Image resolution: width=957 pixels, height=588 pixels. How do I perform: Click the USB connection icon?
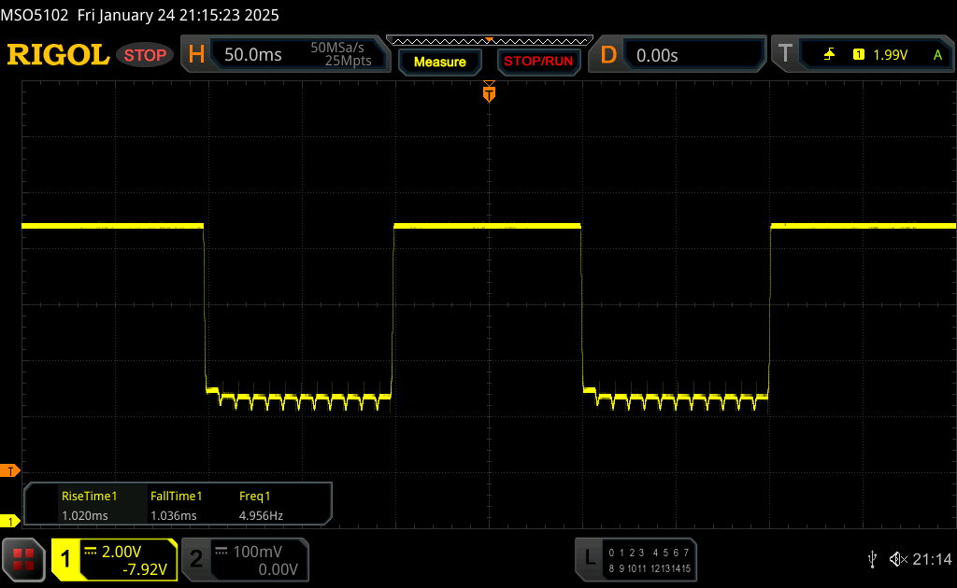(x=872, y=559)
